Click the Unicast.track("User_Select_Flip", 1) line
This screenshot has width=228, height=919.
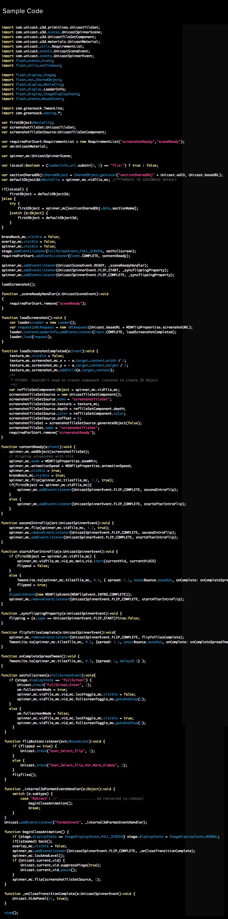tap(58, 751)
